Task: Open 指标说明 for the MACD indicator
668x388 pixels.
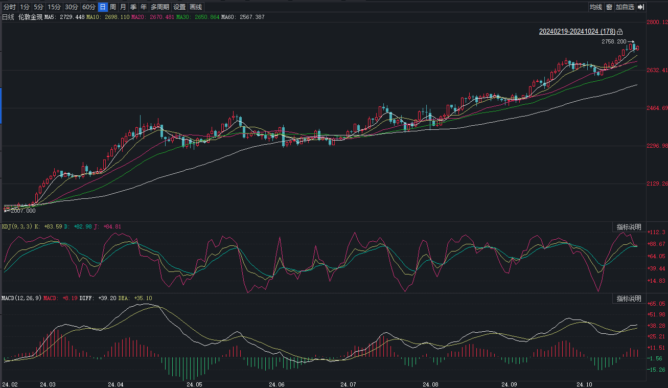Action: [628, 299]
